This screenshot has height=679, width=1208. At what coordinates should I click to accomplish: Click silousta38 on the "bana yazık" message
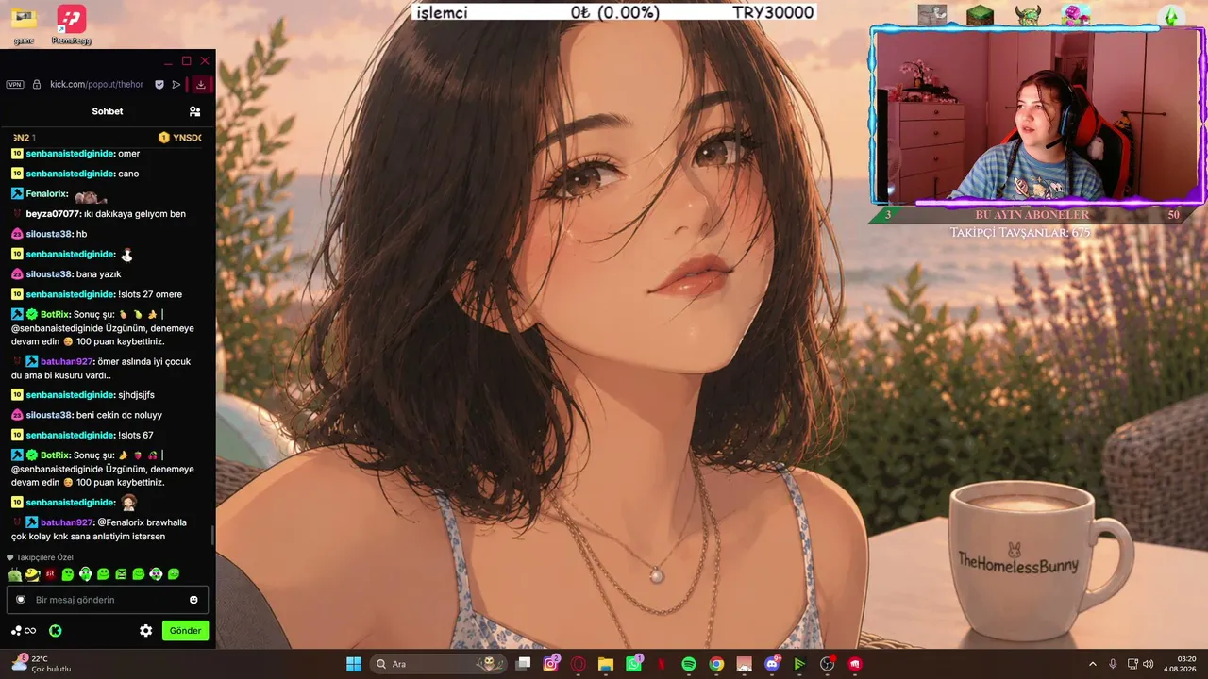49,274
